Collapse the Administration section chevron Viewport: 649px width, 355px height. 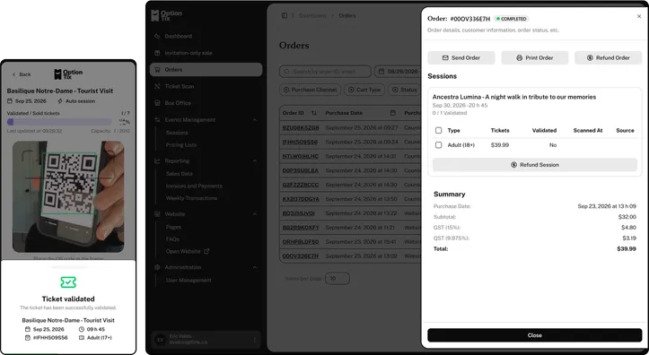(255, 267)
